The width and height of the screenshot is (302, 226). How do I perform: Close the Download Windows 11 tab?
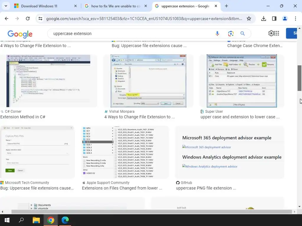pos(75,6)
